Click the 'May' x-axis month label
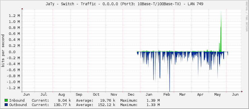The height and width of the screenshot is (109, 249). (x=218, y=95)
